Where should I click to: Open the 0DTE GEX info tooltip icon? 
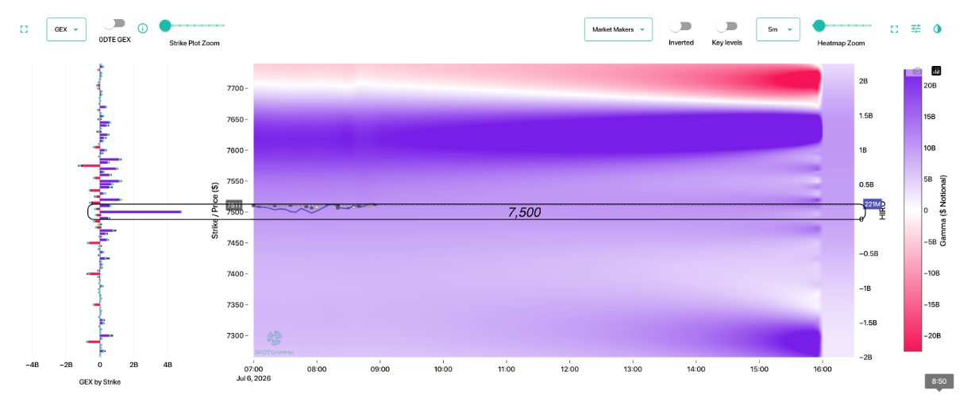coord(143,29)
